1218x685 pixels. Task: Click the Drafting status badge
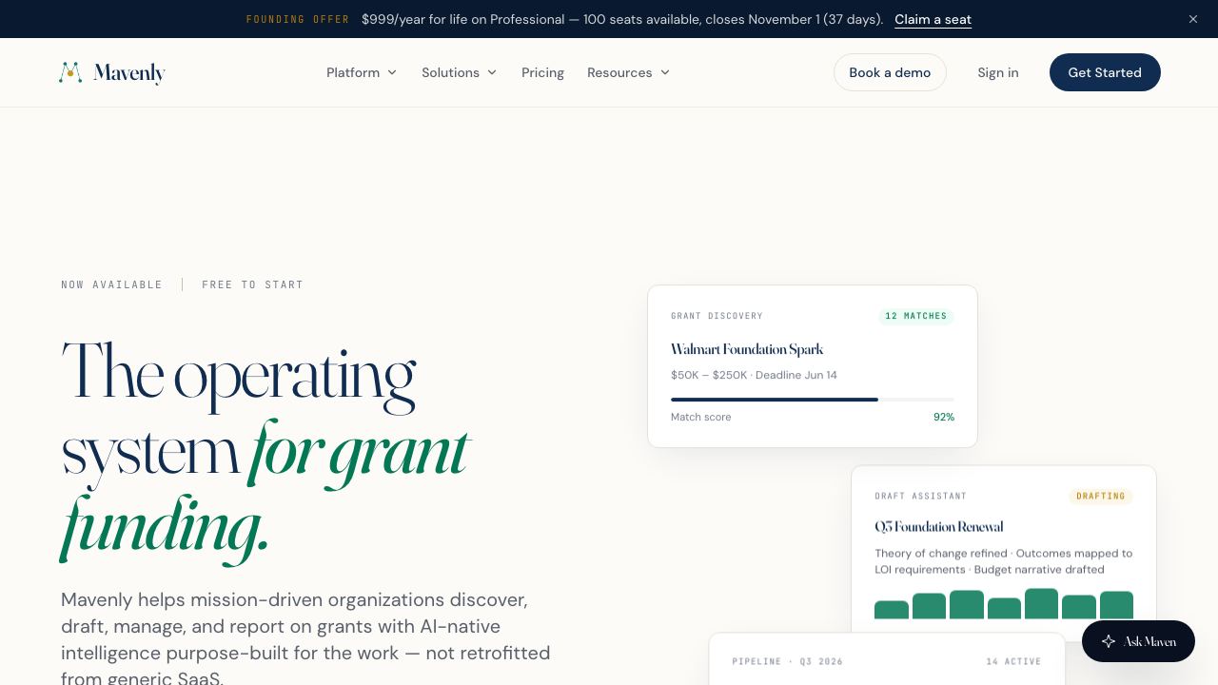pyautogui.click(x=1101, y=496)
